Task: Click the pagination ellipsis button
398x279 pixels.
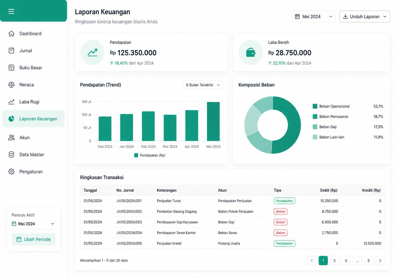Action: (x=357, y=261)
